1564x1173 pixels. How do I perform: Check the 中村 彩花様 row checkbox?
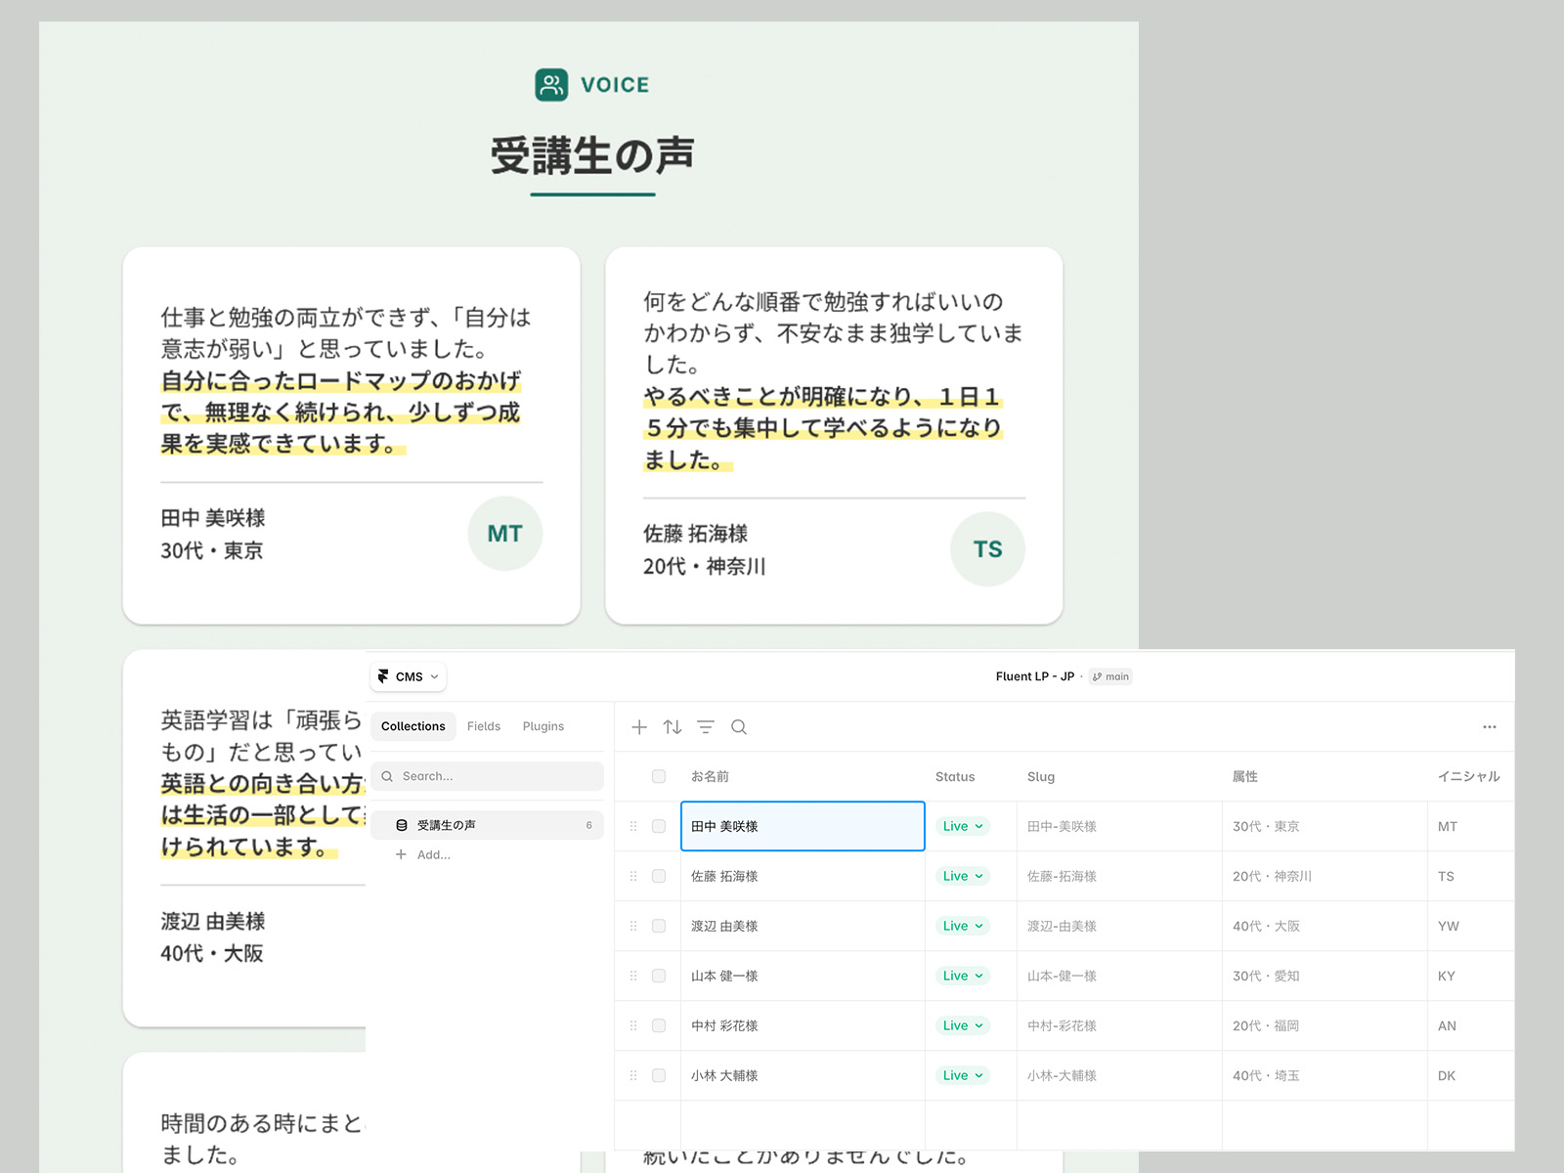[659, 1025]
